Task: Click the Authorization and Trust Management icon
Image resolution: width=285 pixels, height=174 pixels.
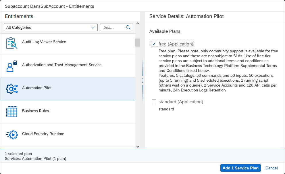Action: click(11, 66)
